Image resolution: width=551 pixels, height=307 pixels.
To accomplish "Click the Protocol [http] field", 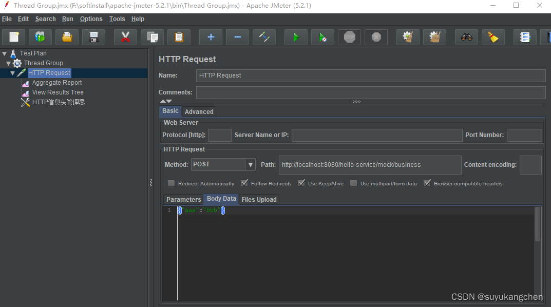I will pos(220,135).
